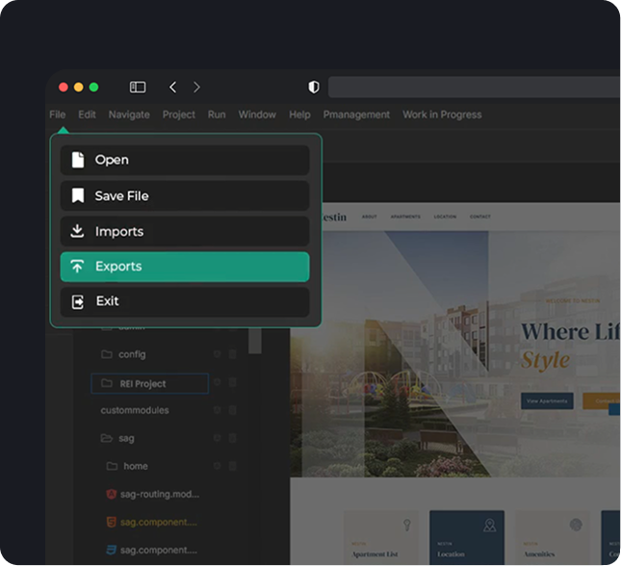Open the Run menu
The image size is (621, 566).
(217, 115)
